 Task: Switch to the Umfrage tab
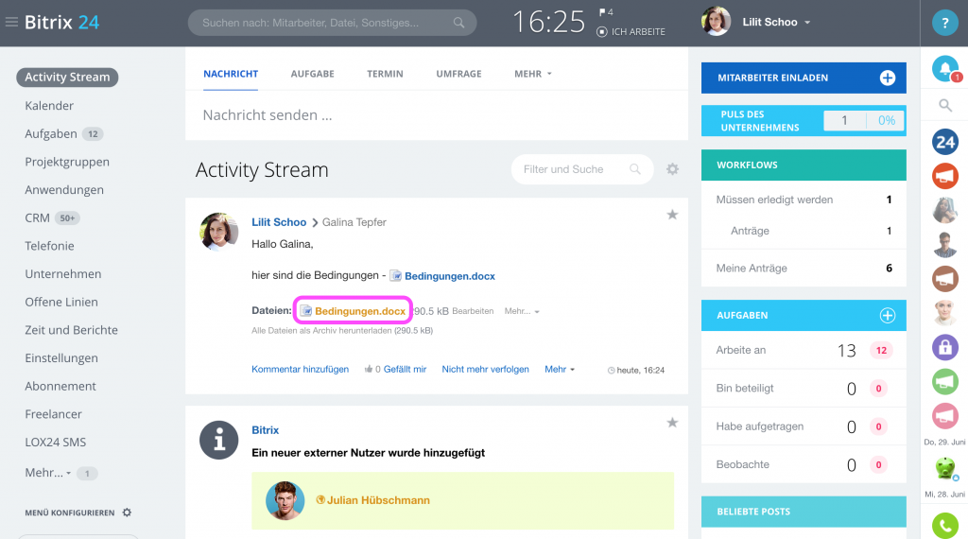click(x=458, y=74)
